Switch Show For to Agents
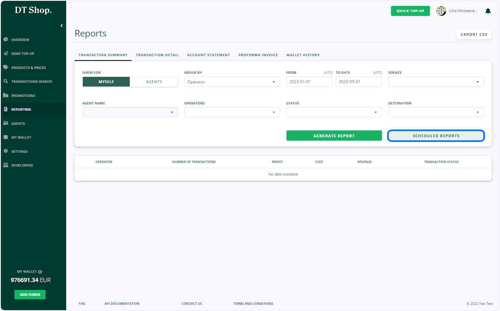Viewport: 500px width, 311px height. [x=154, y=82]
